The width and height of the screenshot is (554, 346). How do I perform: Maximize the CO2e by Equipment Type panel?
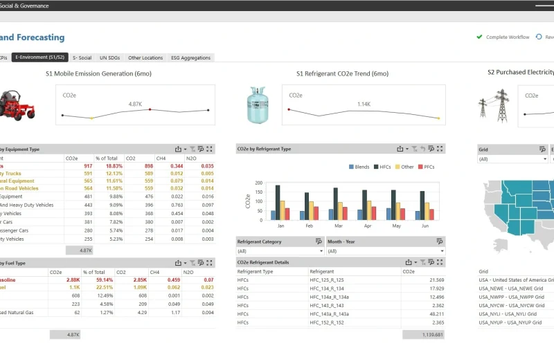click(210, 149)
